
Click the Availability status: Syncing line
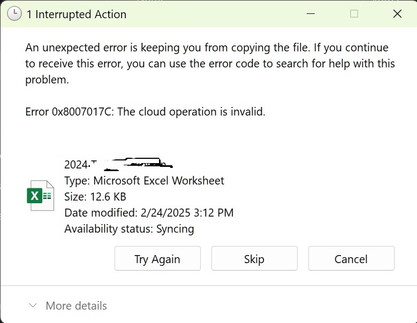click(129, 229)
